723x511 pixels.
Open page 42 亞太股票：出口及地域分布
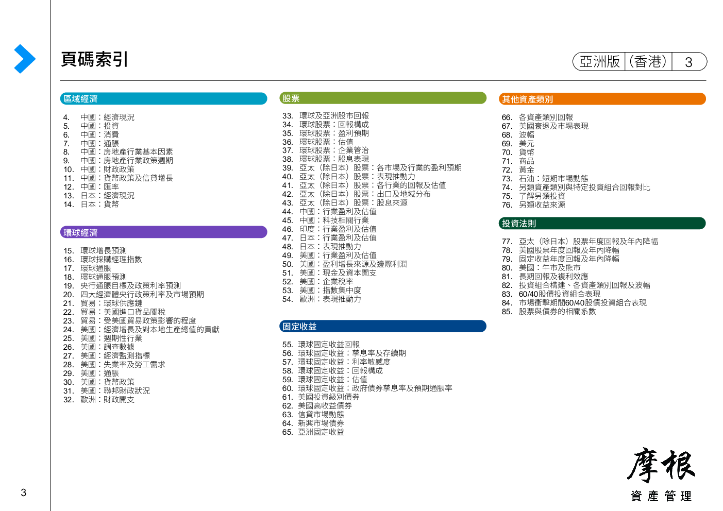point(357,194)
